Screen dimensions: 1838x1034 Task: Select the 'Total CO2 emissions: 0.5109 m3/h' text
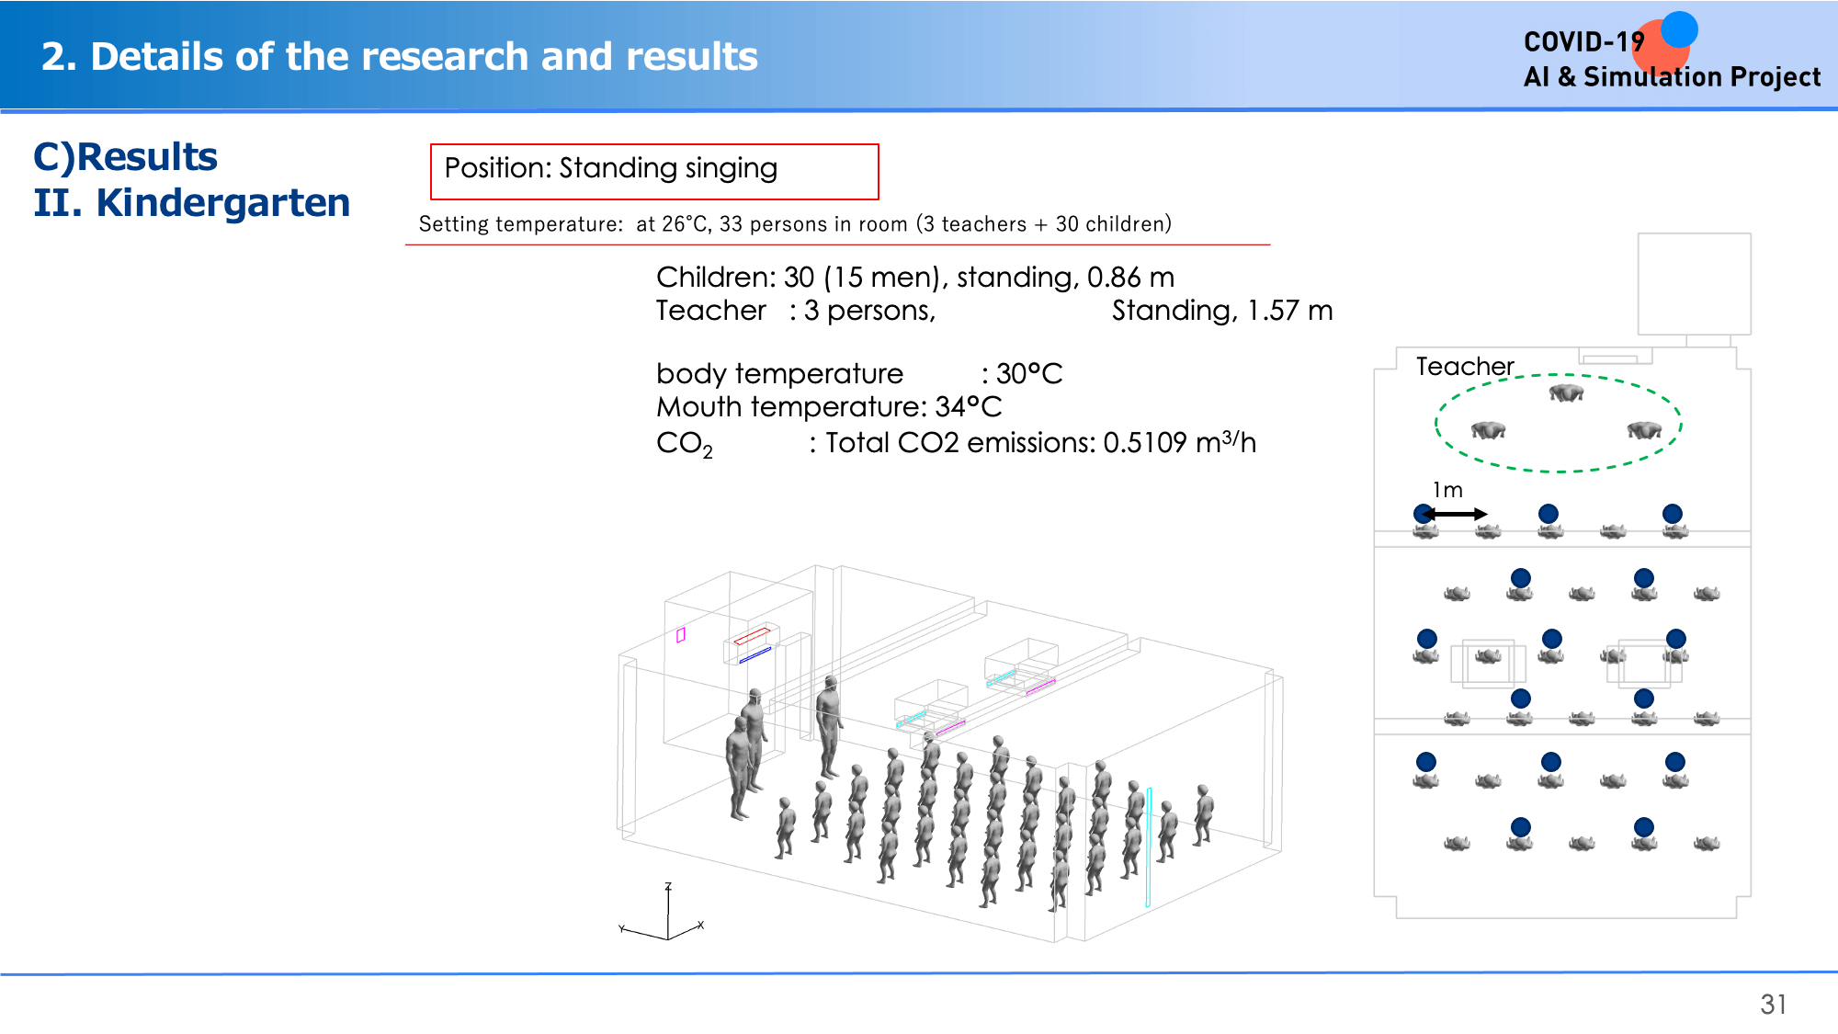coord(1040,443)
